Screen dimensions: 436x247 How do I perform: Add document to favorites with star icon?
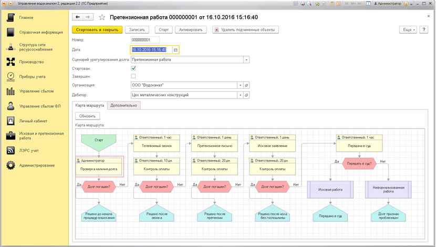(102, 17)
